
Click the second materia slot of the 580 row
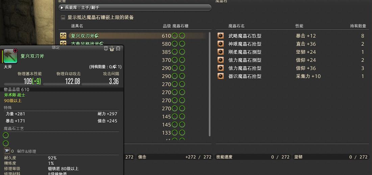(x=182, y=44)
